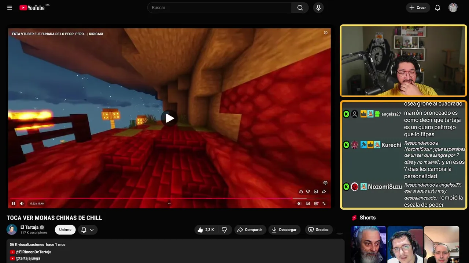Image resolution: width=469 pixels, height=263 pixels.
Task: Click green K badge beside angelss27
Action: pyautogui.click(x=346, y=114)
